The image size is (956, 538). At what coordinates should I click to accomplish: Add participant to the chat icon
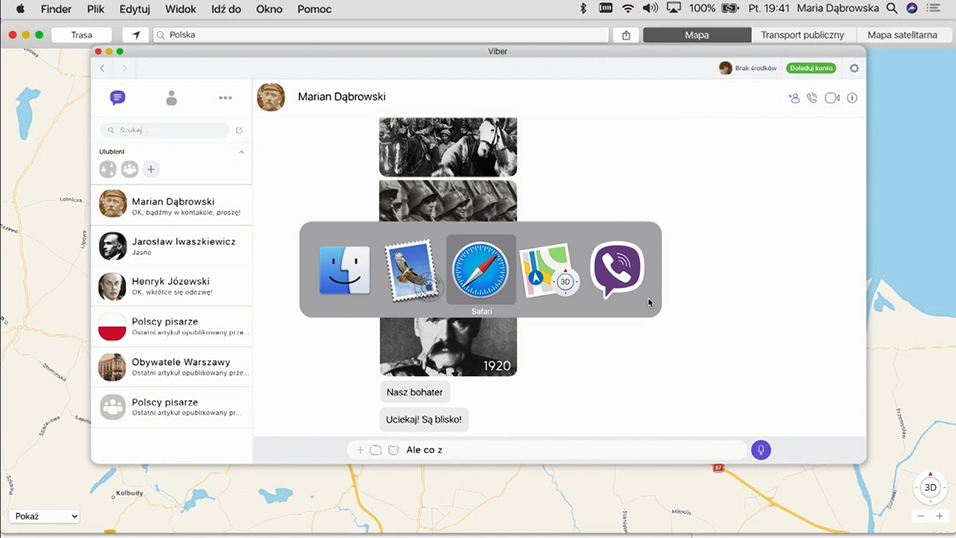point(793,98)
